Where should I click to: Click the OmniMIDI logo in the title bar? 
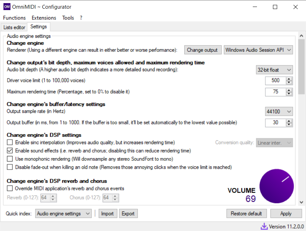point(6,7)
